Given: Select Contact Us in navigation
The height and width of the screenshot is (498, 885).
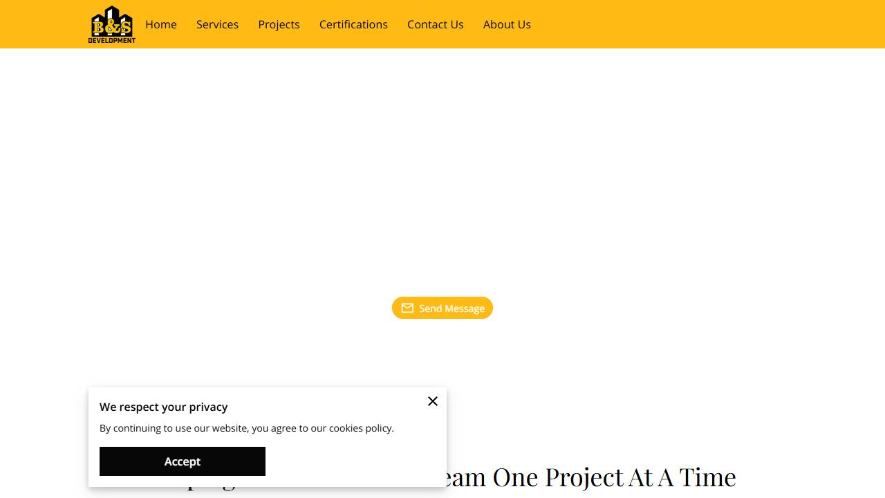Looking at the screenshot, I should (x=435, y=24).
